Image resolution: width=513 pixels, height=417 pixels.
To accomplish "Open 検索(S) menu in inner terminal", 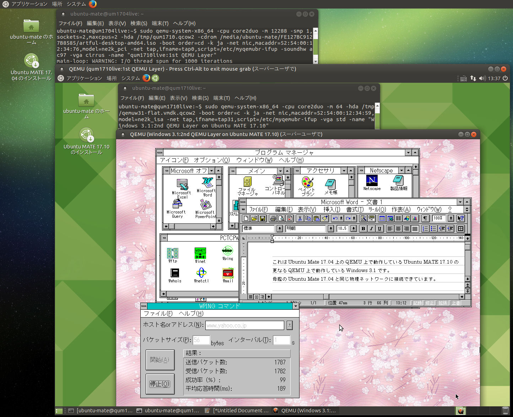I will click(x=200, y=98).
